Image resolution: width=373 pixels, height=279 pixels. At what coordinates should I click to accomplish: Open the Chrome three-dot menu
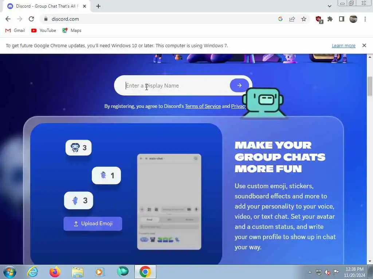tap(365, 19)
